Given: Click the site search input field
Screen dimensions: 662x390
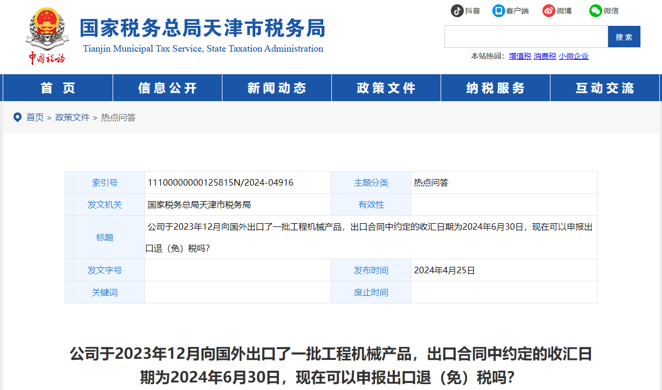Looking at the screenshot, I should pyautogui.click(x=526, y=37).
